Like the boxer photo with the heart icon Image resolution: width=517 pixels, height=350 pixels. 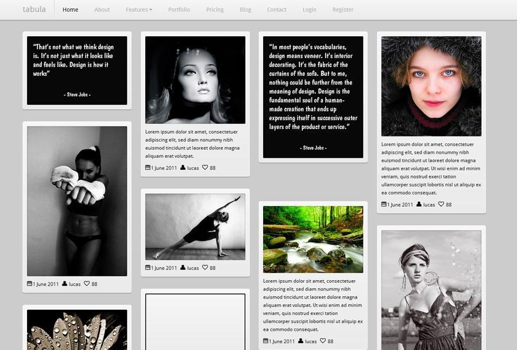tap(87, 283)
